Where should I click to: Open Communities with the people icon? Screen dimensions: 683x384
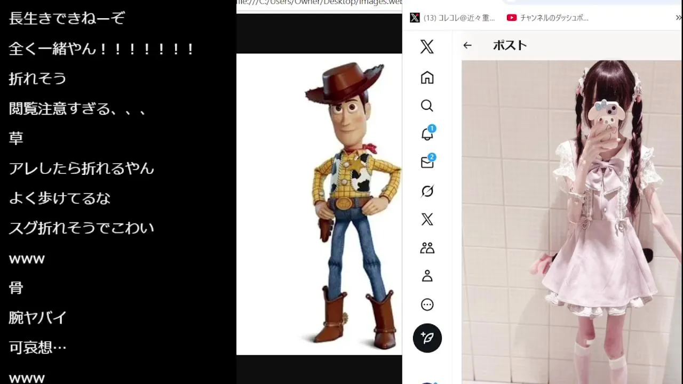[427, 248]
